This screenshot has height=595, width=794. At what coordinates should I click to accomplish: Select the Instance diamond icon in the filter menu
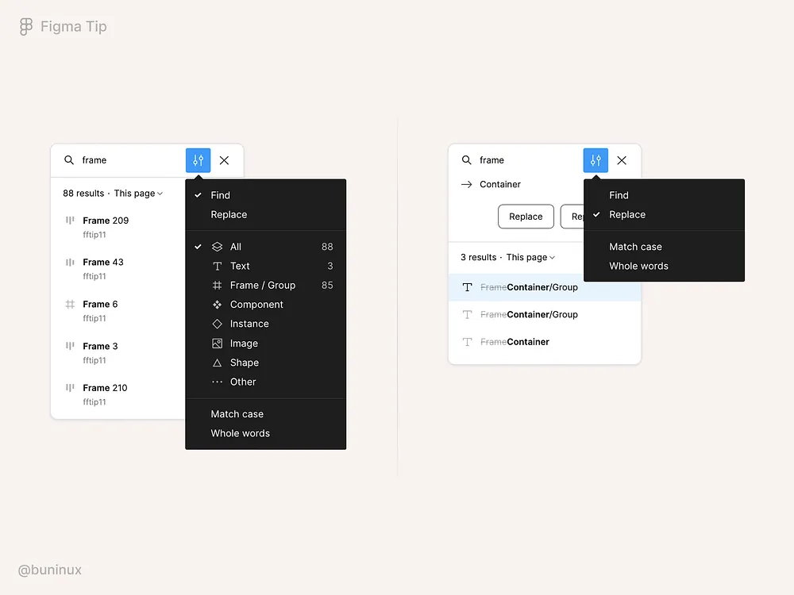coord(218,324)
